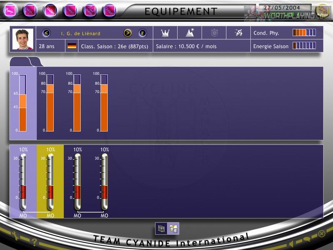Click the rider portrait photo
This screenshot has width=333, height=250.
click(x=23, y=39)
